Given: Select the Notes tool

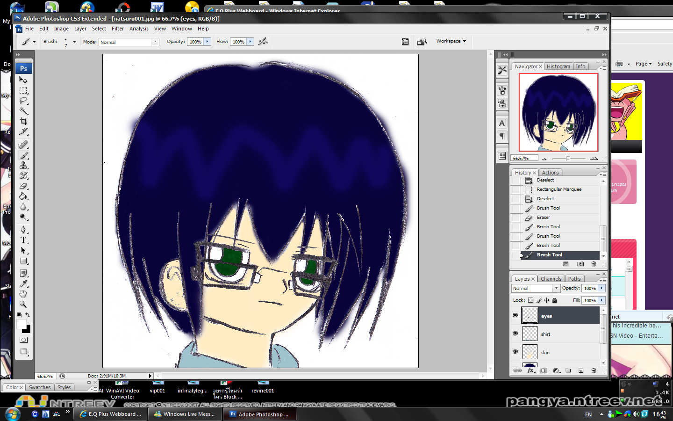Looking at the screenshot, I should 23,273.
